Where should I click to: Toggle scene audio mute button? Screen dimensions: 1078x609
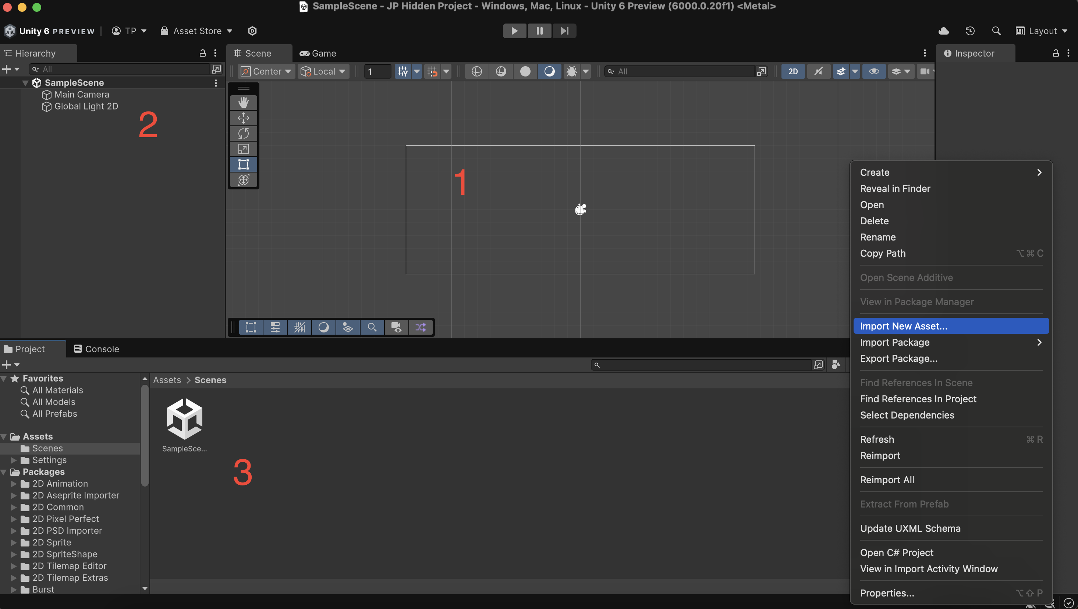pos(819,71)
